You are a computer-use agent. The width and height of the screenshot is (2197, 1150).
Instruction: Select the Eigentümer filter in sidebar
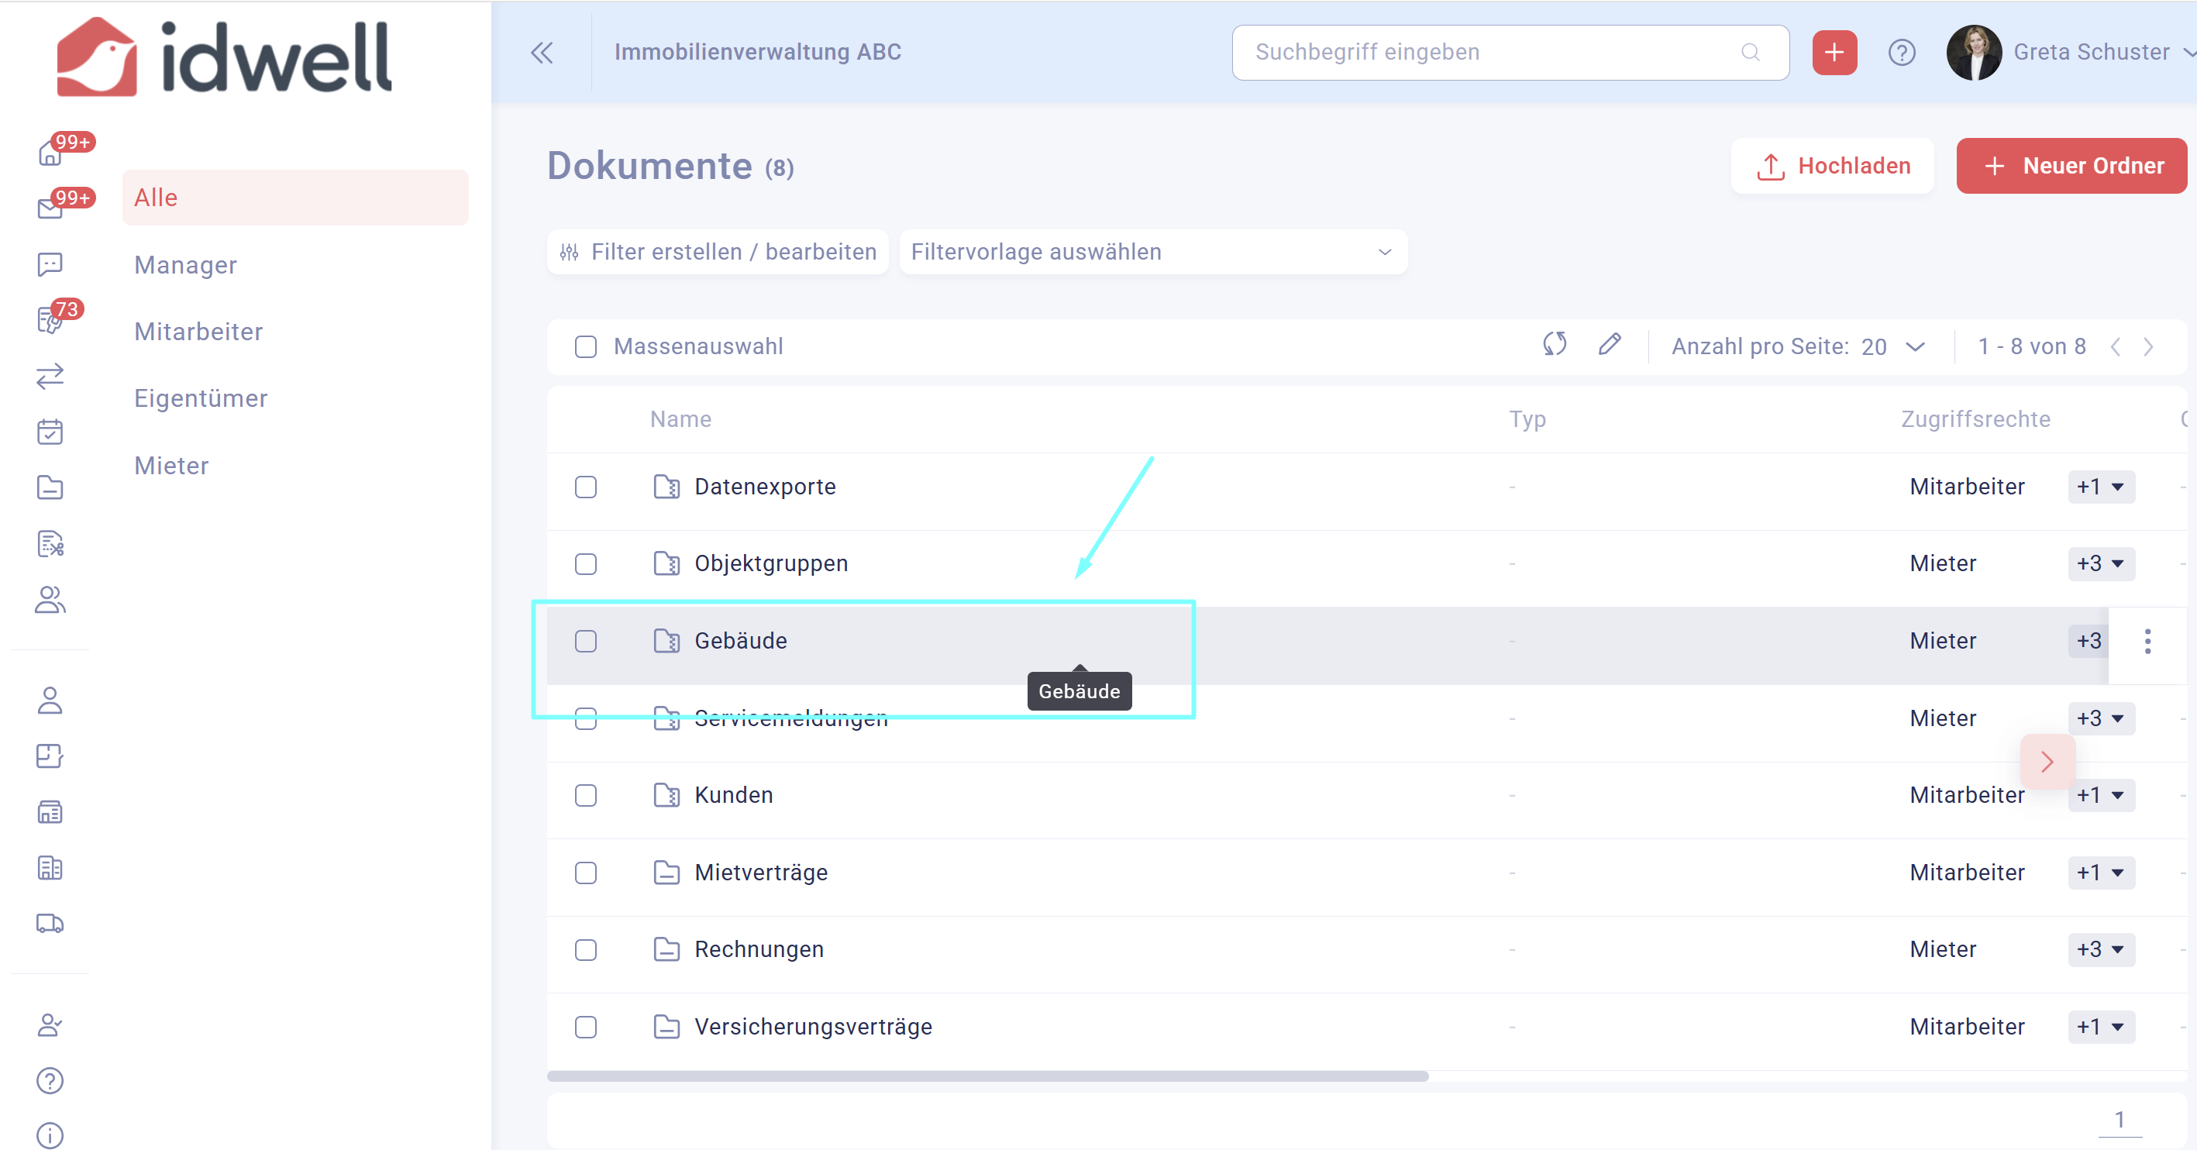coord(201,398)
